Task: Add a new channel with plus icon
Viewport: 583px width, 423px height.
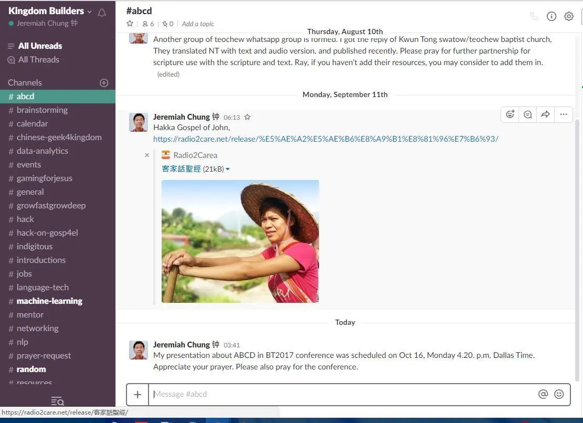Action: tap(104, 83)
